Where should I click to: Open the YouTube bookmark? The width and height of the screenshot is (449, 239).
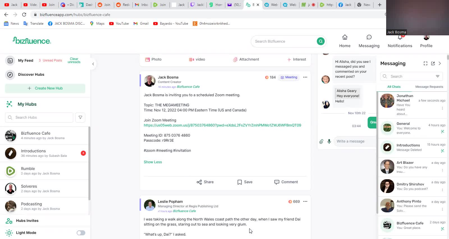pos(119,24)
